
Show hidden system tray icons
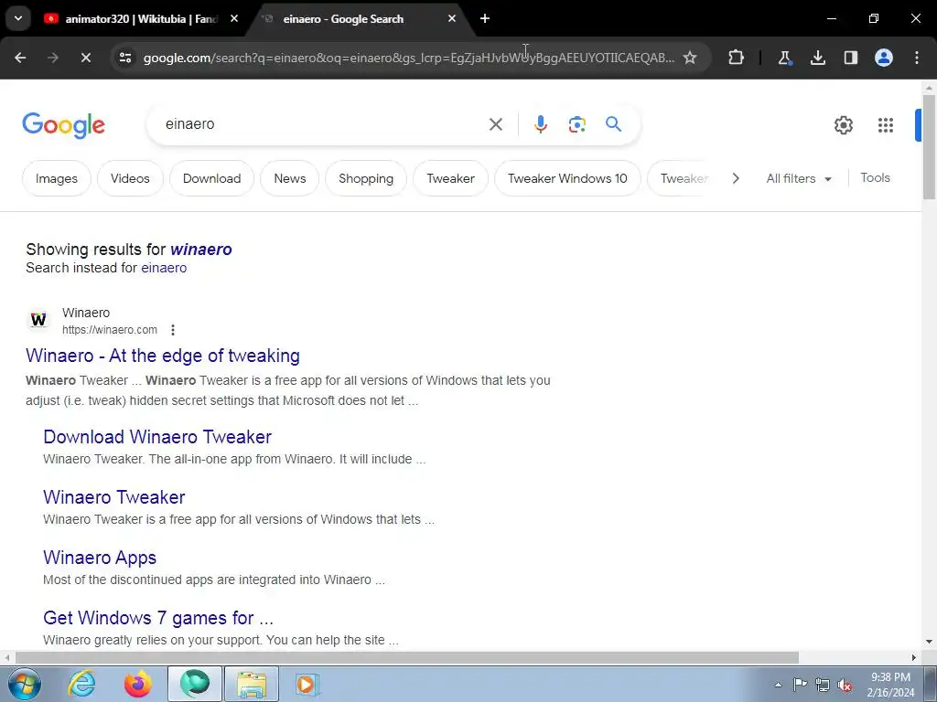click(778, 685)
